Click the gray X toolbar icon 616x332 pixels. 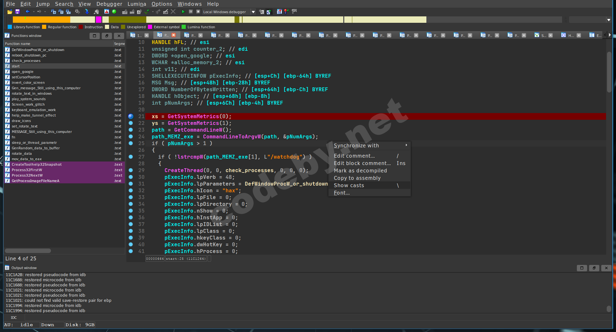tap(173, 12)
